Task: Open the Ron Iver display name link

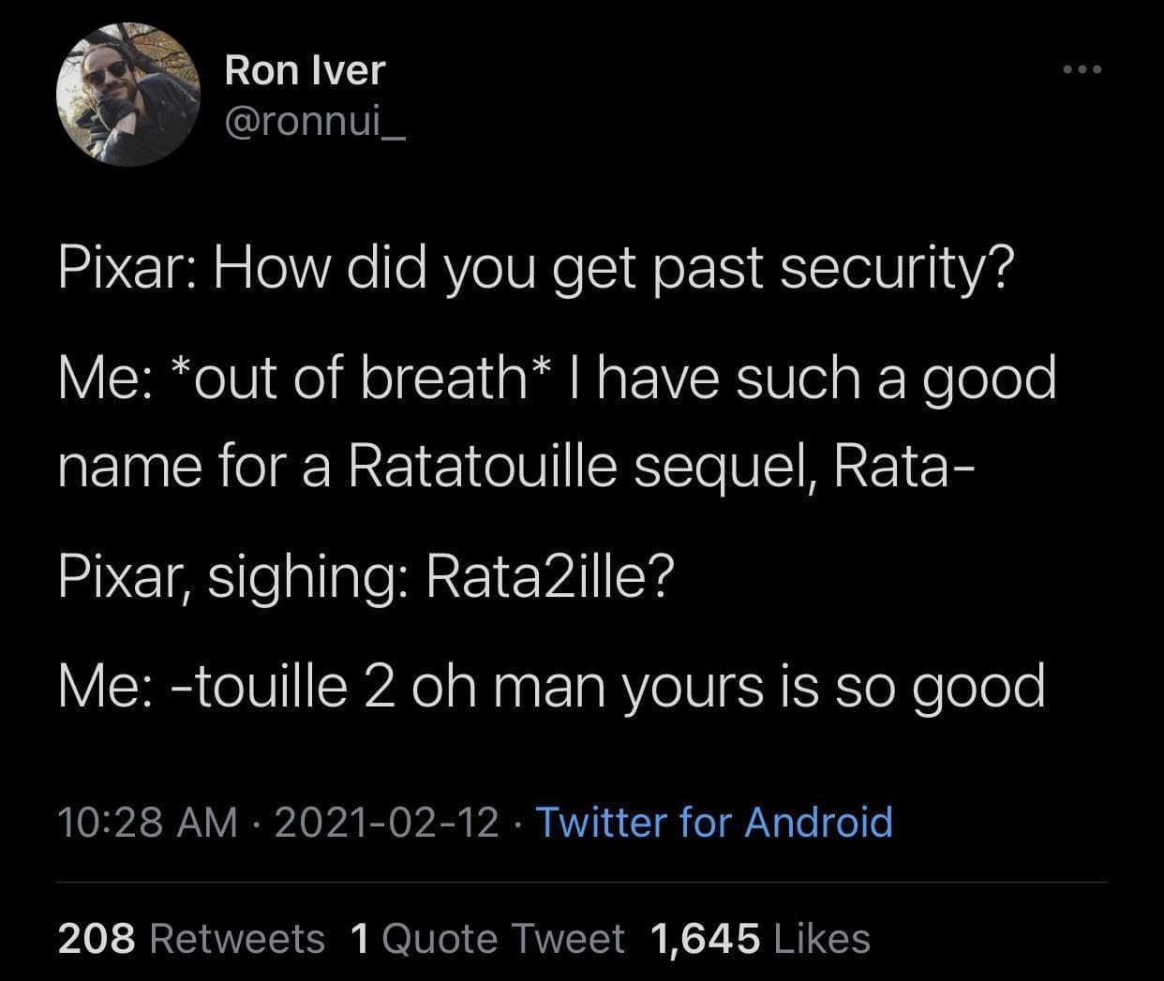Action: 305,69
